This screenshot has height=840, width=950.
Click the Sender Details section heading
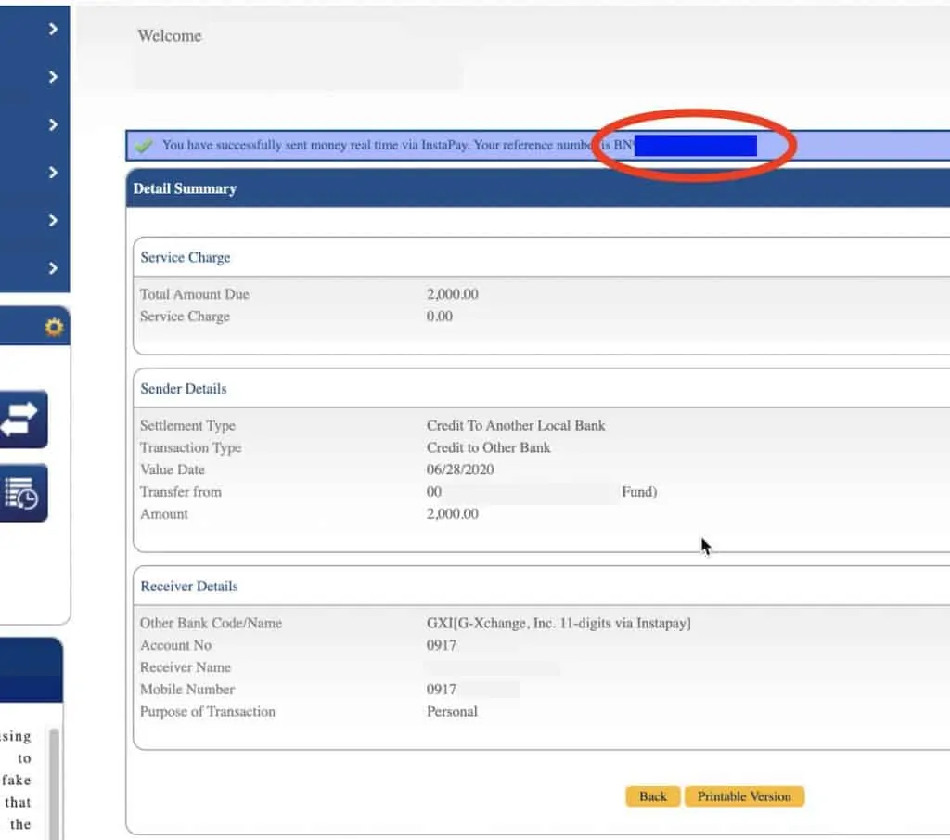[x=184, y=389]
